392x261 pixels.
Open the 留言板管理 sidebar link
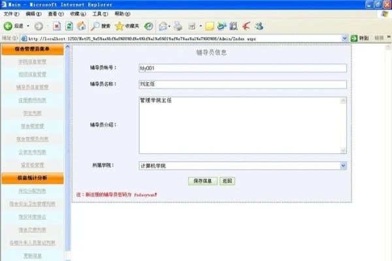[x=32, y=165]
